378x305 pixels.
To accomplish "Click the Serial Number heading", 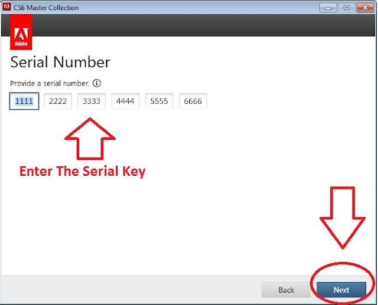I will (60, 62).
